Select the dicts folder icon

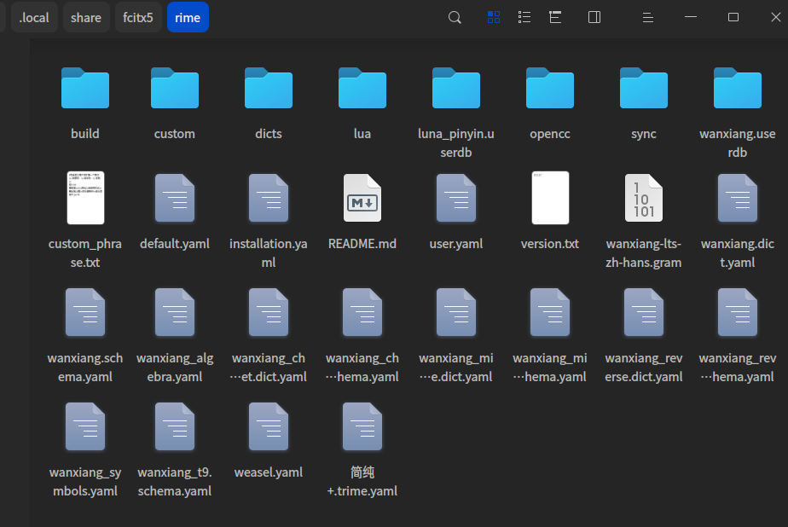(269, 89)
